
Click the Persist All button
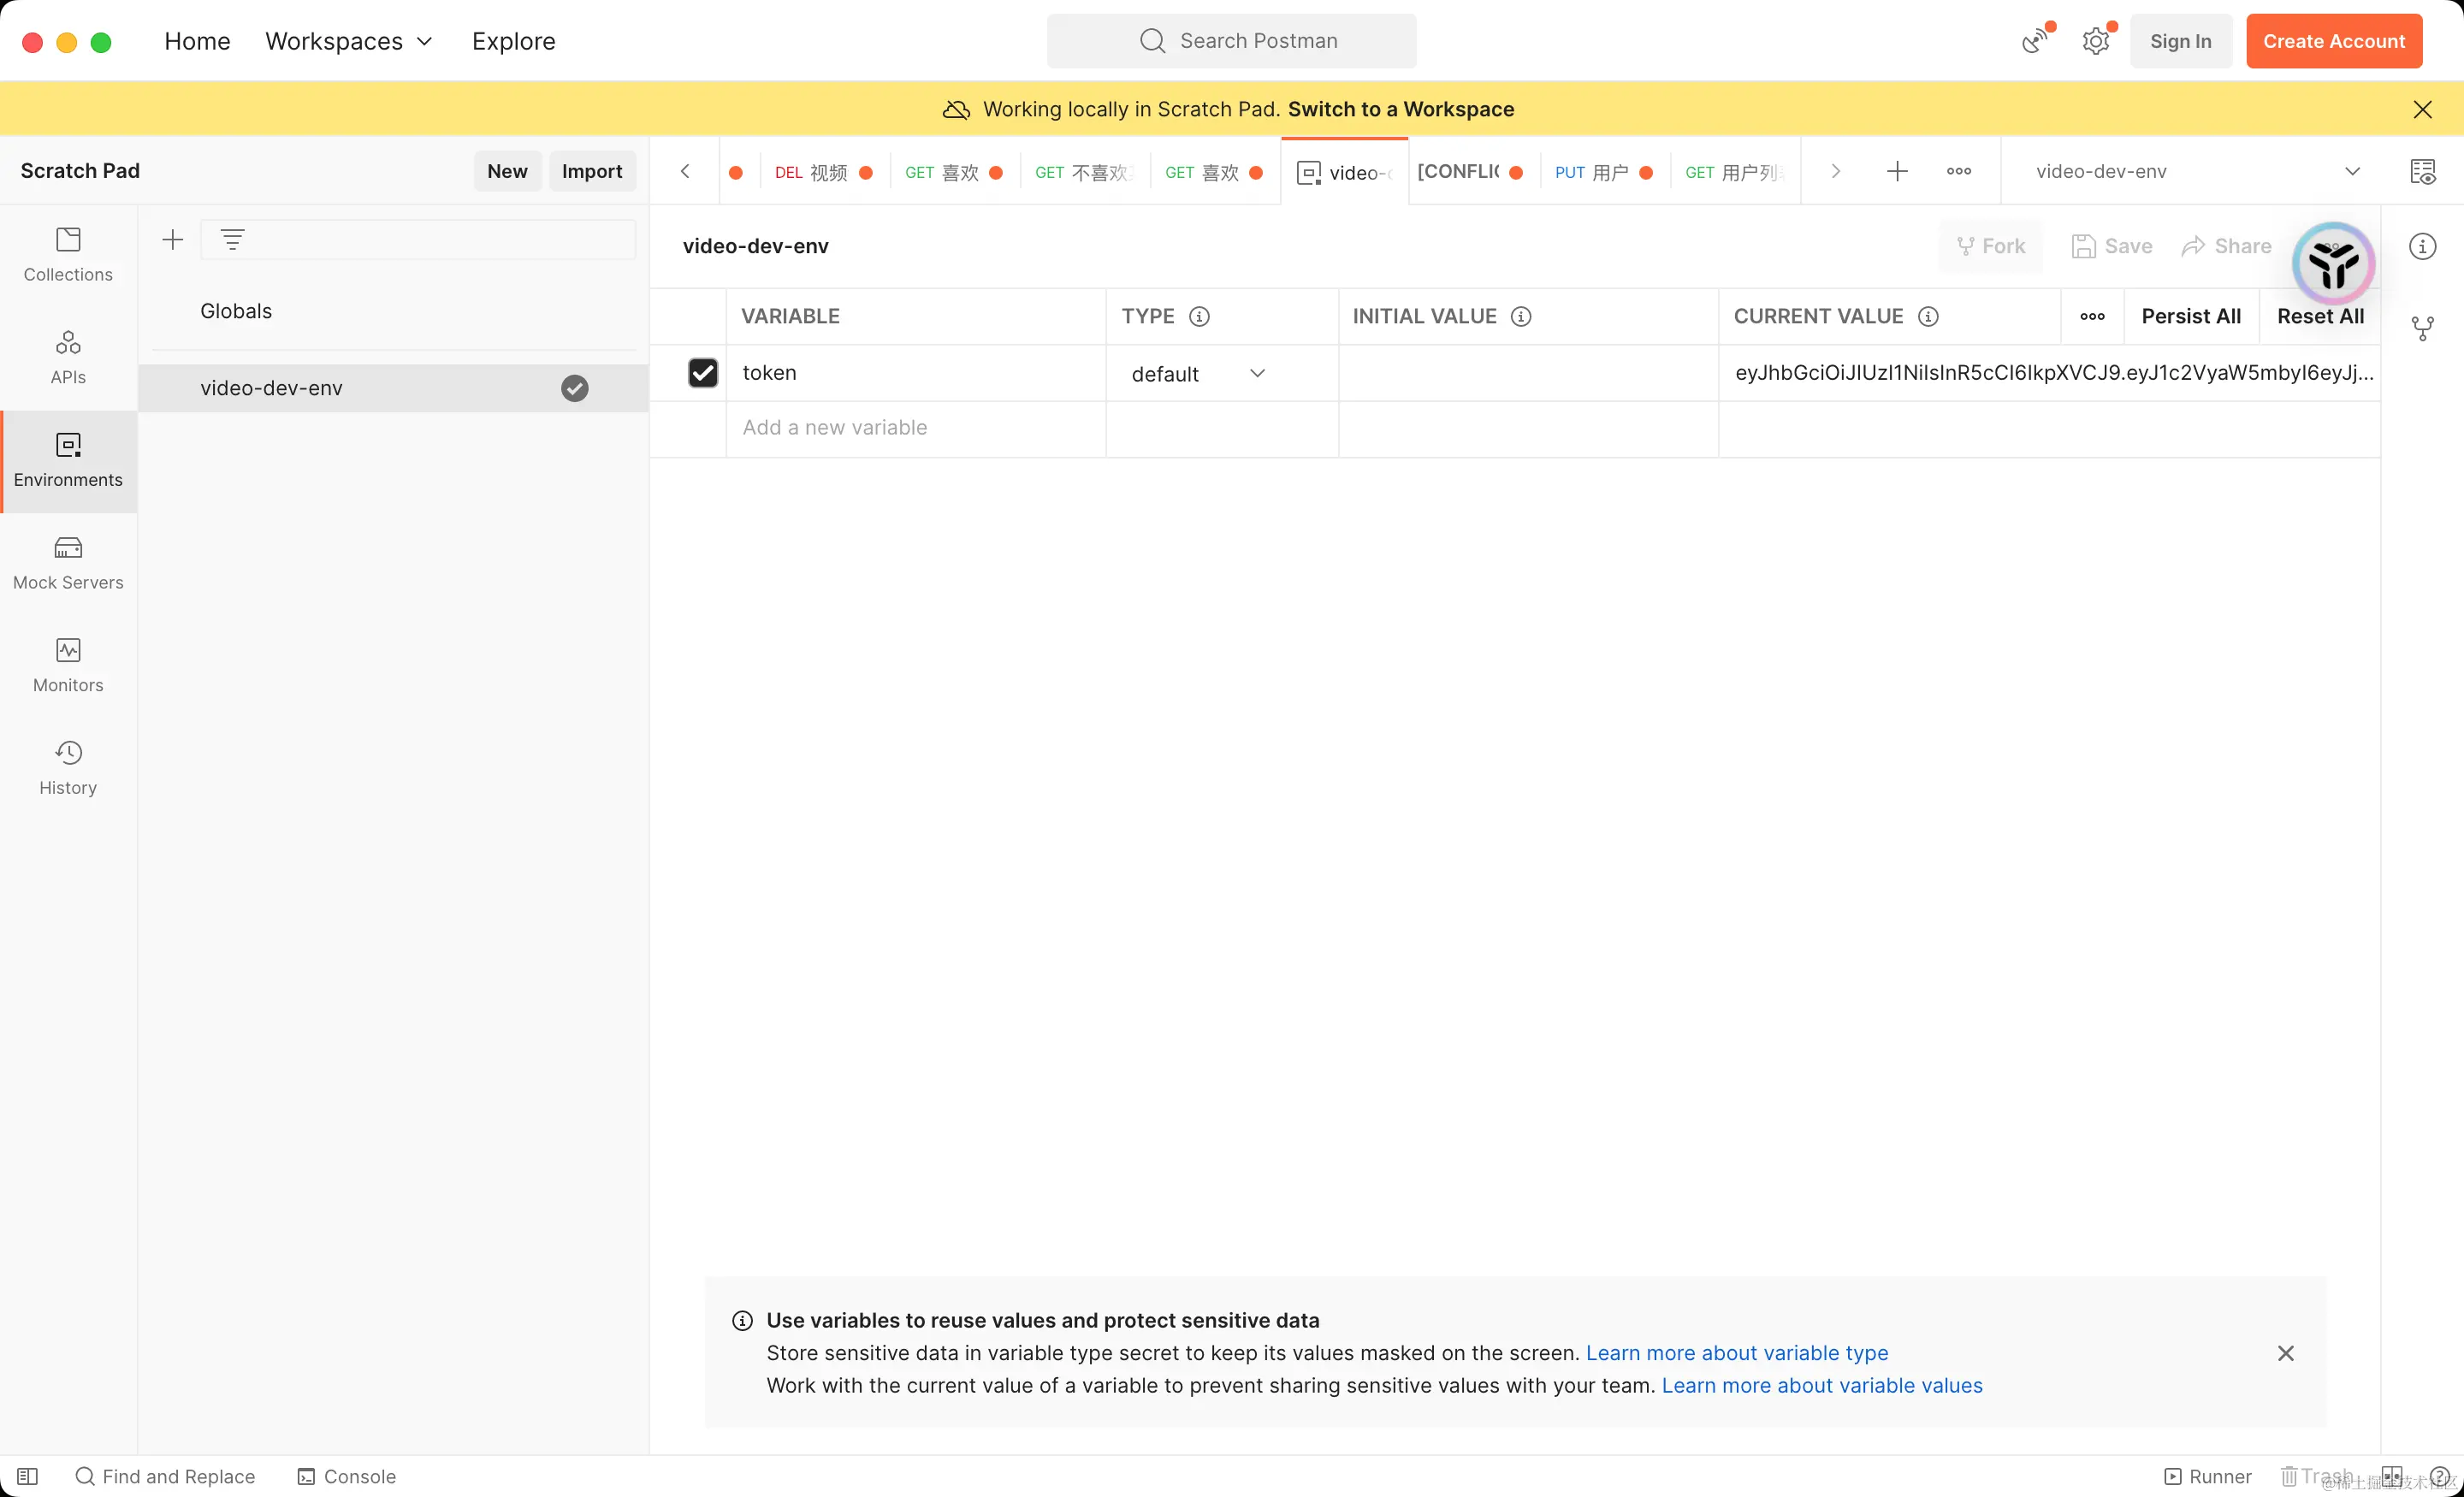coord(2190,316)
